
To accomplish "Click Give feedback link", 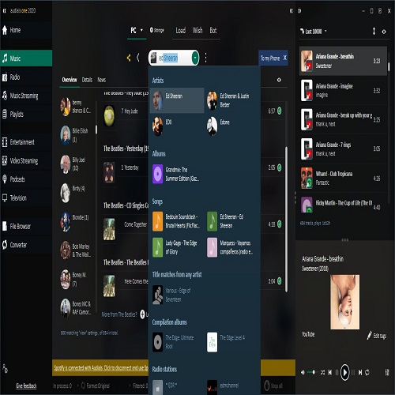I will click(x=26, y=386).
